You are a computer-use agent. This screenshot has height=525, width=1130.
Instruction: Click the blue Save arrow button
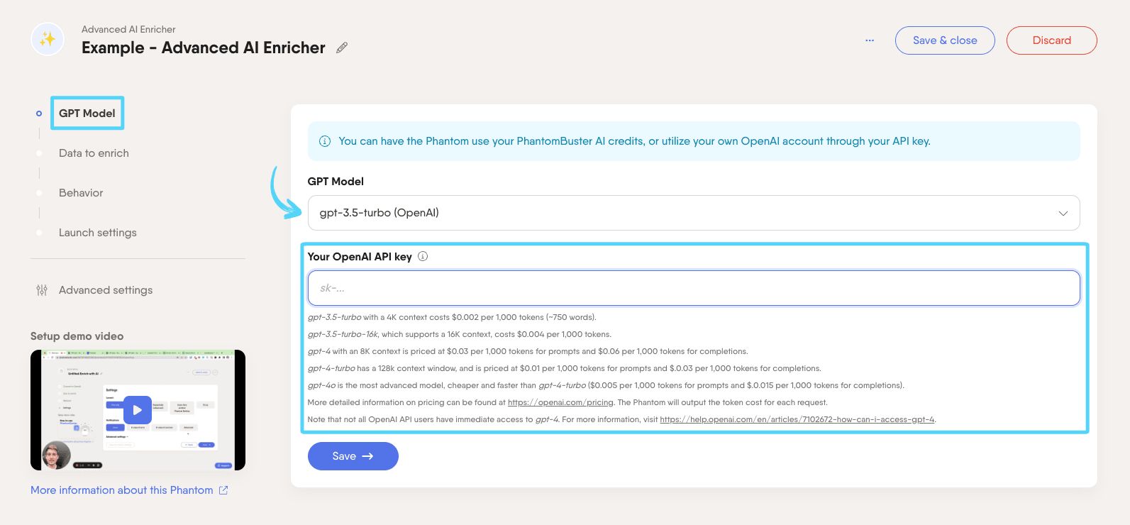[x=353, y=456]
